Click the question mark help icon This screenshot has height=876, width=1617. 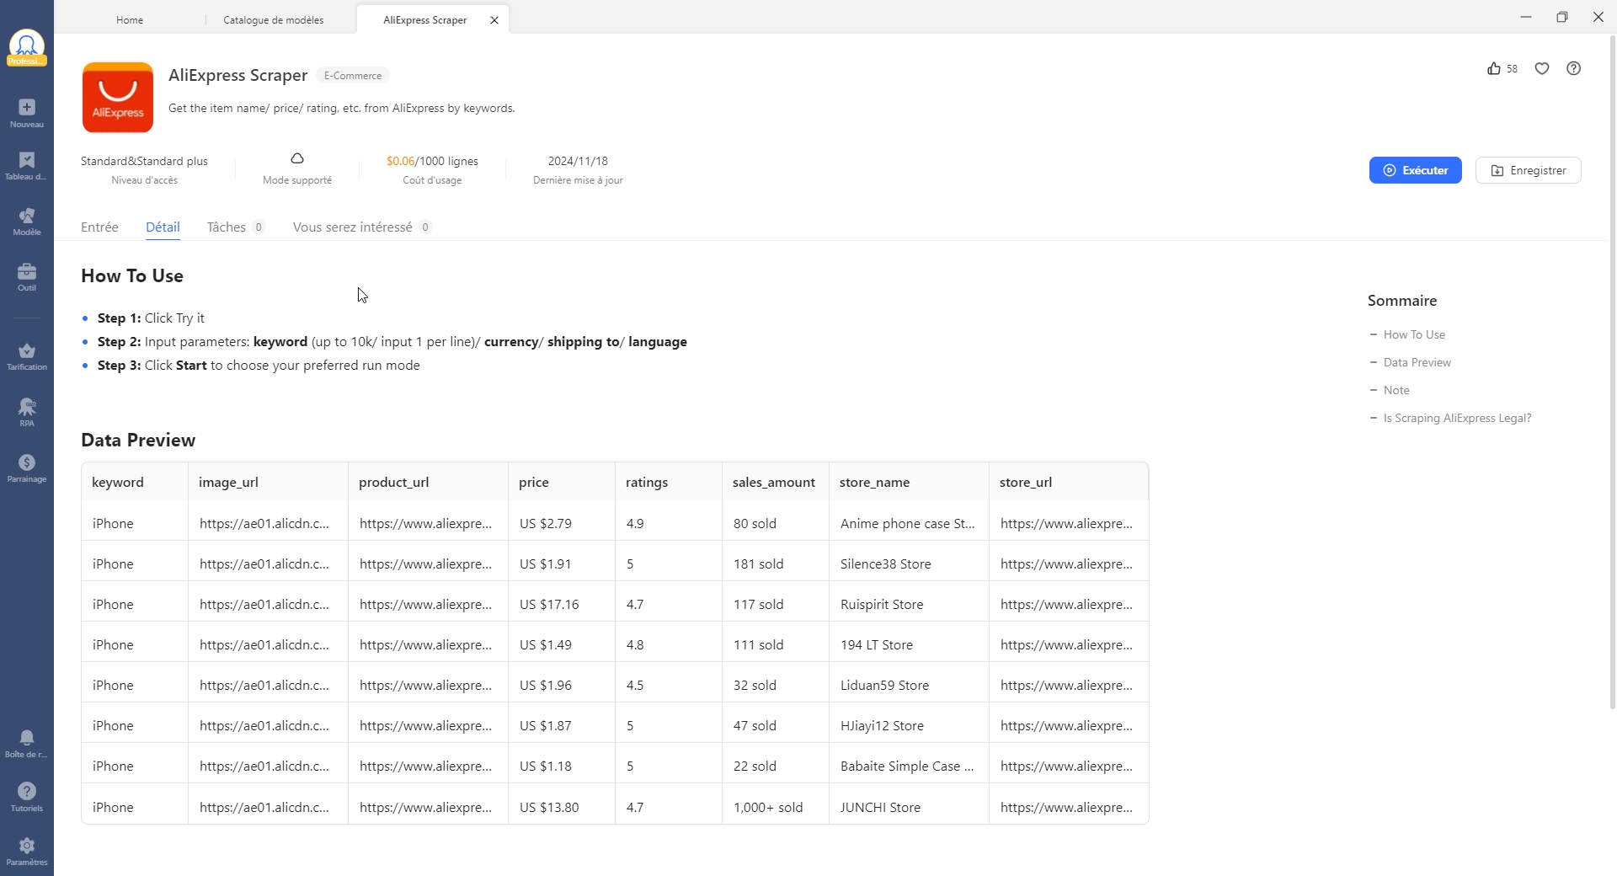tap(1573, 69)
